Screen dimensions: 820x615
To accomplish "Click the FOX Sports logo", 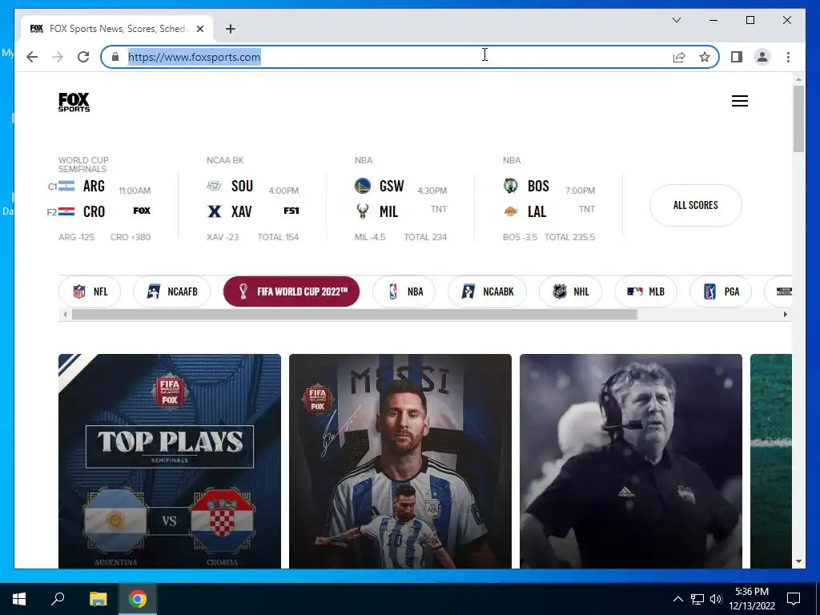I will click(x=74, y=102).
